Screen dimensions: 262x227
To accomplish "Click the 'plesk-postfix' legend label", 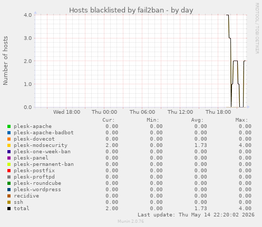I will point(34,171).
